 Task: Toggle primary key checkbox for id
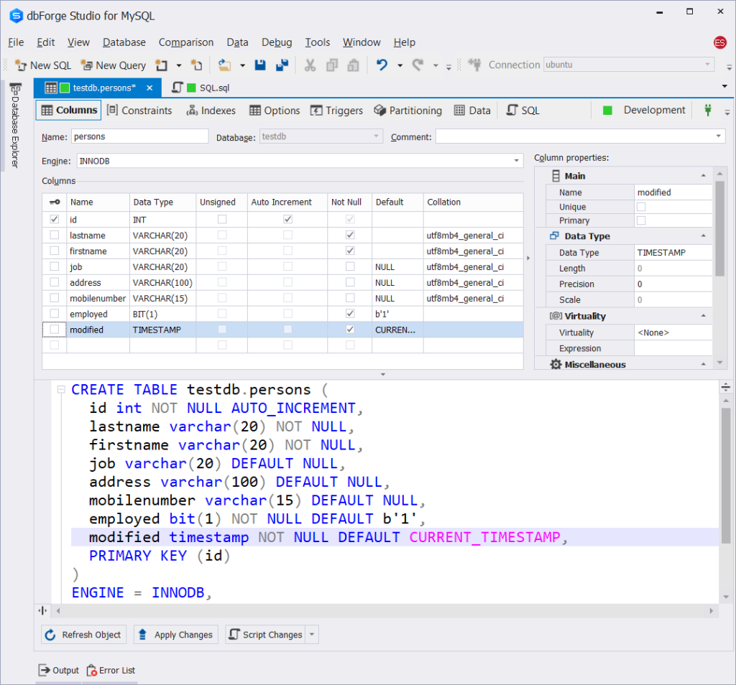[55, 219]
